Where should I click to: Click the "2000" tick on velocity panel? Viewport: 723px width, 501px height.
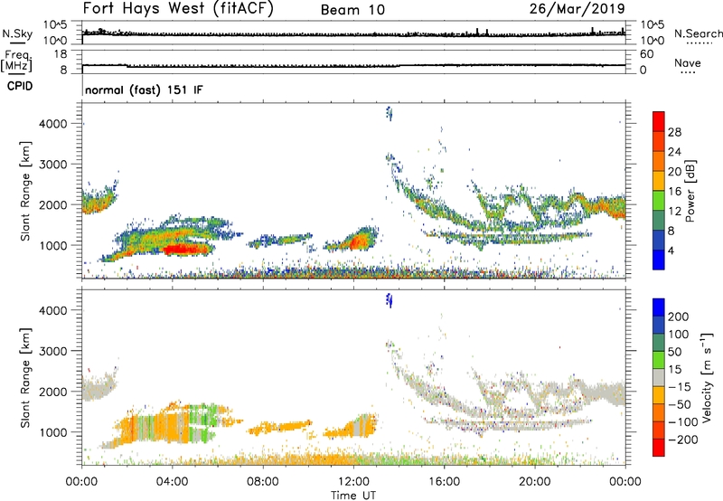click(x=53, y=392)
